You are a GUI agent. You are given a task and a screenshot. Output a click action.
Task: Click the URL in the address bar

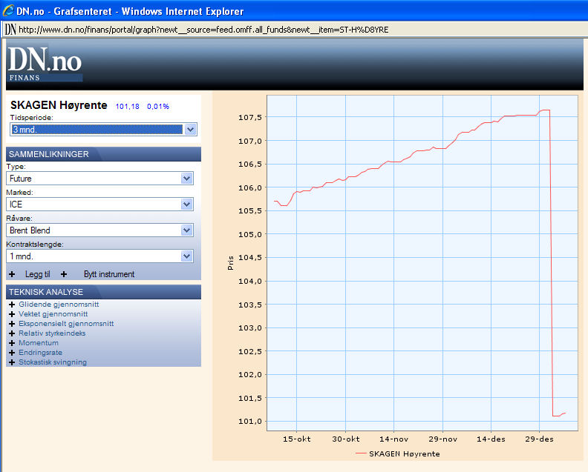coord(203,30)
